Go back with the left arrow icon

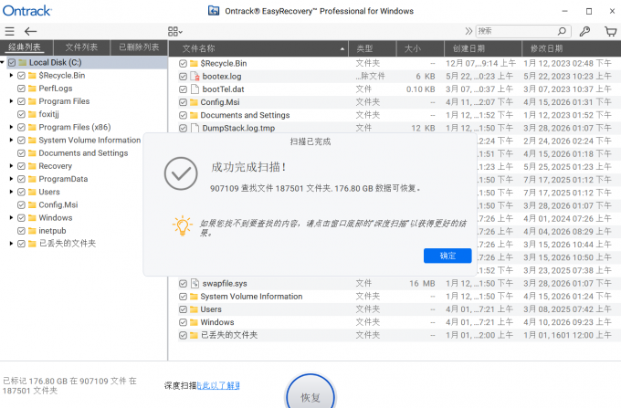tap(30, 31)
